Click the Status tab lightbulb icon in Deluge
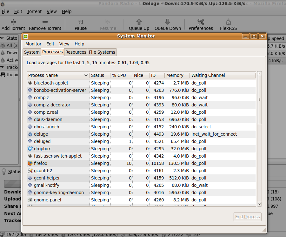 coord(3,172)
